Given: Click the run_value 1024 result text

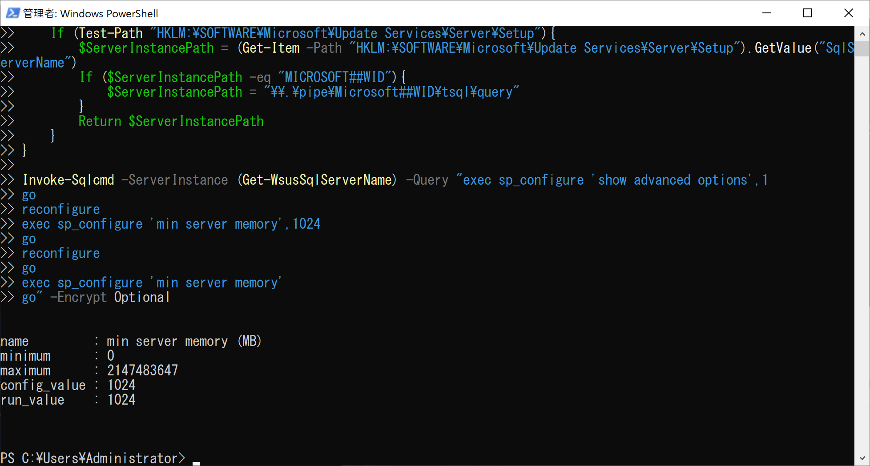Looking at the screenshot, I should [x=121, y=399].
